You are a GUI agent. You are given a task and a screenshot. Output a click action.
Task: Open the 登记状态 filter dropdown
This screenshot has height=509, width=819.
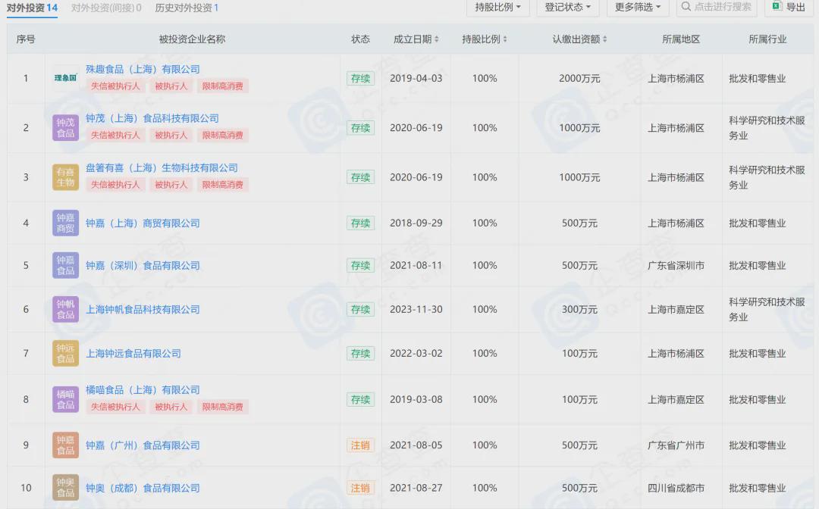click(568, 7)
